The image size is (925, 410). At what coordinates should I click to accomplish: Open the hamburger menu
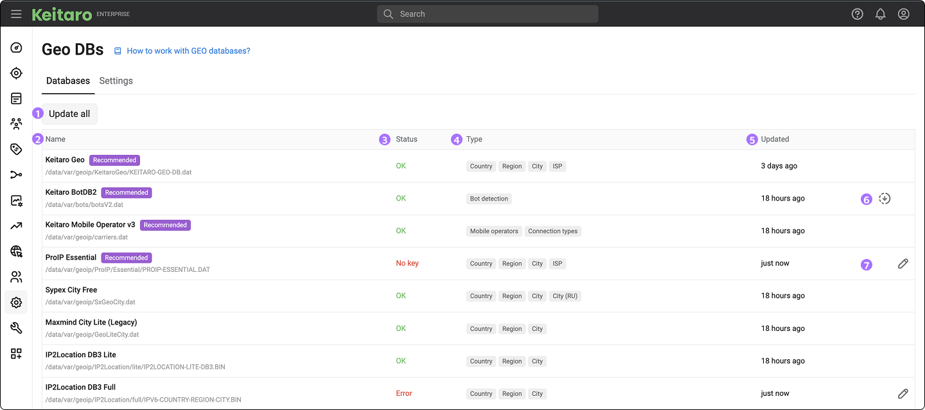tap(16, 14)
